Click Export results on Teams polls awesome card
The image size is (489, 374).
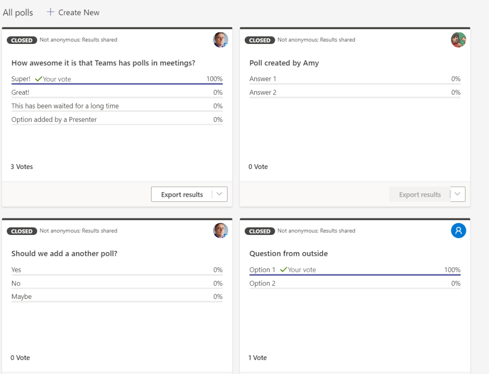182,194
